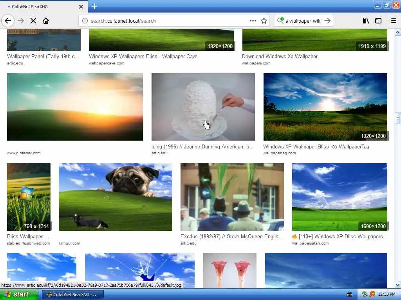Screen dimensions: 401x300
Task: Click the stablediffusionweb.com source text
Action: tap(28, 243)
